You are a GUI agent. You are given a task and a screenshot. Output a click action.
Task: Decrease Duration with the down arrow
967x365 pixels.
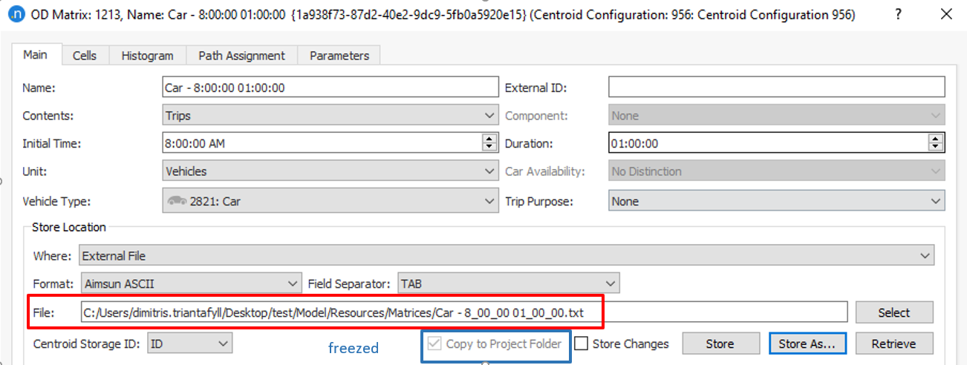pyautogui.click(x=936, y=148)
